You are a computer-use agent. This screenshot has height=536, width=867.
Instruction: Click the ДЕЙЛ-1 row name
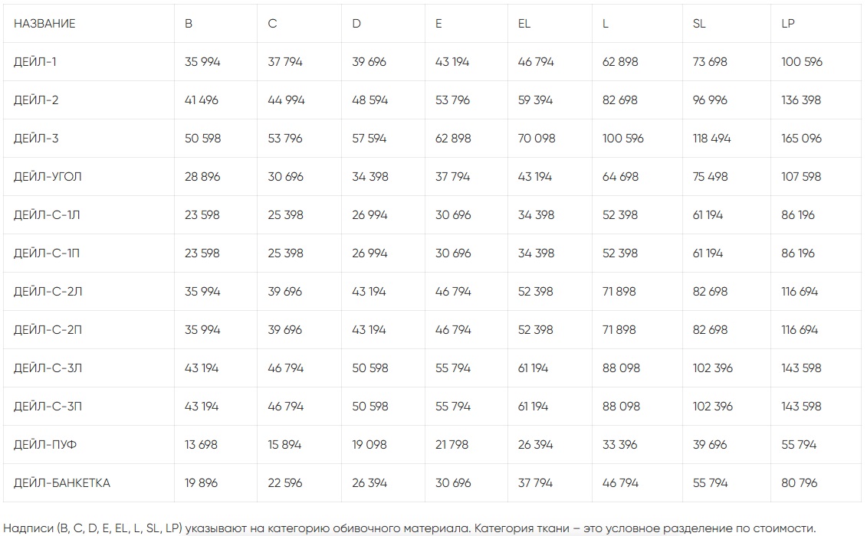pyautogui.click(x=35, y=62)
